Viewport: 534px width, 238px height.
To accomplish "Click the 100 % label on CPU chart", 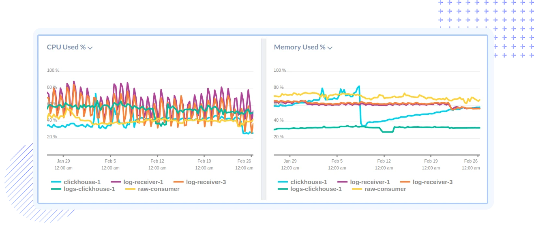I will tap(53, 71).
